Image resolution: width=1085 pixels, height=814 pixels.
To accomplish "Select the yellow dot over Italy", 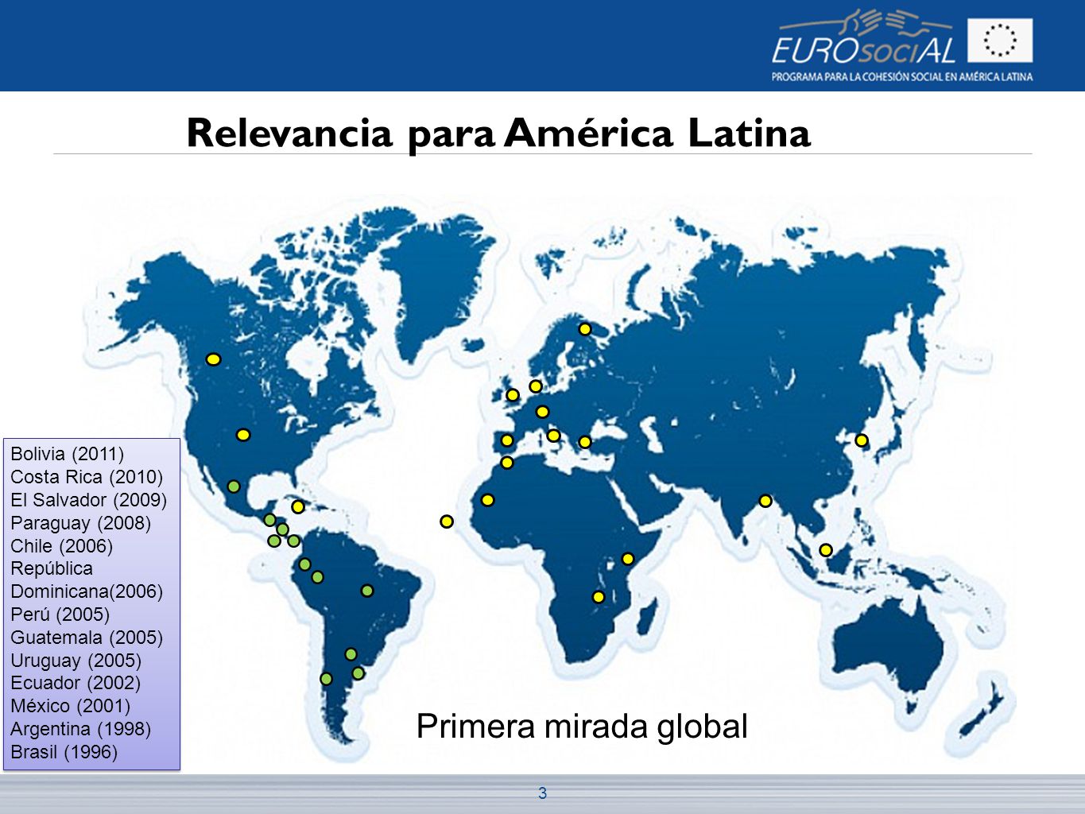I will (x=554, y=436).
